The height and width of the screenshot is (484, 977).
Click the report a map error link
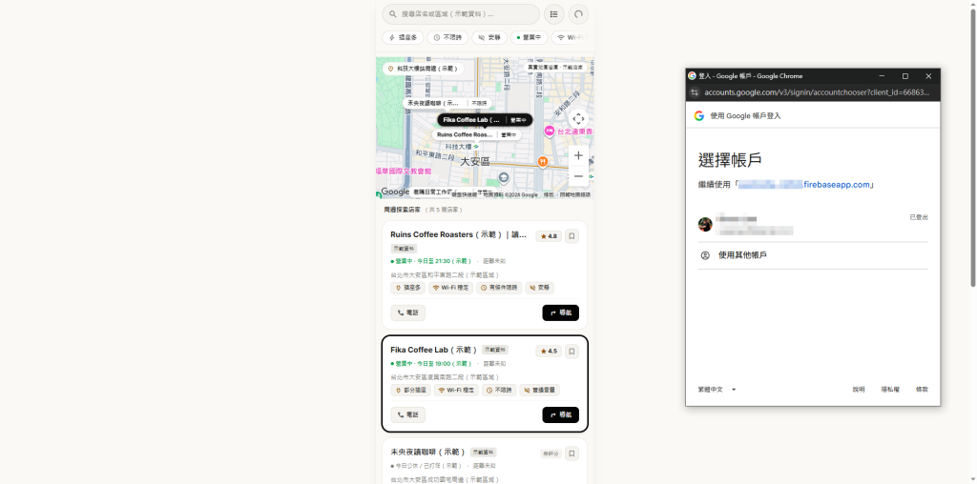pos(575,194)
